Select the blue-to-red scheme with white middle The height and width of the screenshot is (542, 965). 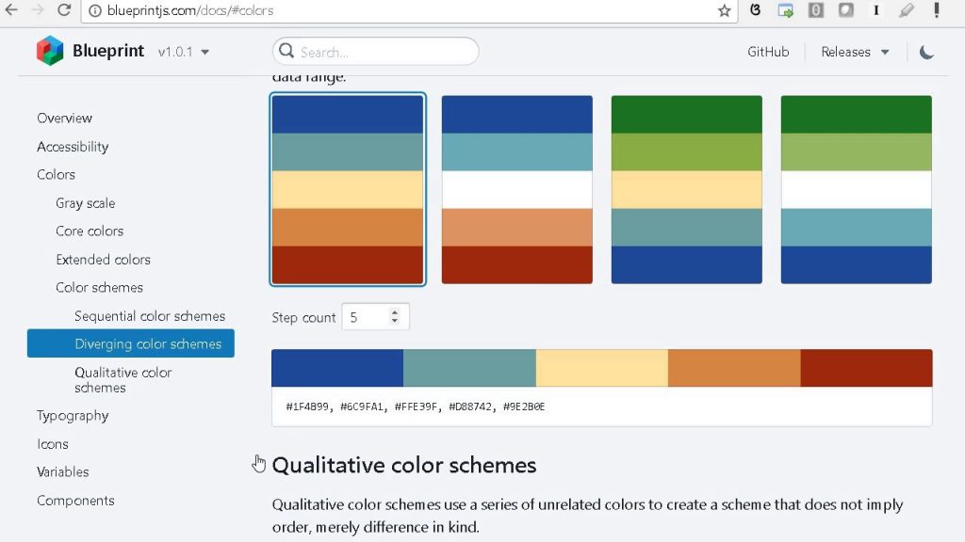[x=517, y=189]
